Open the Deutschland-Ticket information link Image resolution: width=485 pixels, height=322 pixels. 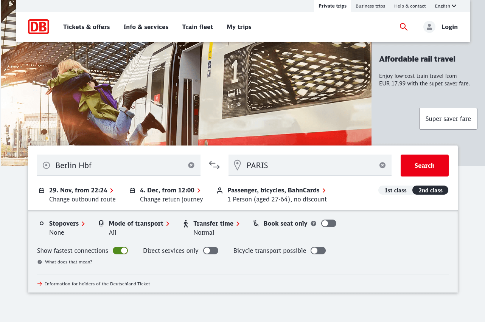[x=97, y=283]
